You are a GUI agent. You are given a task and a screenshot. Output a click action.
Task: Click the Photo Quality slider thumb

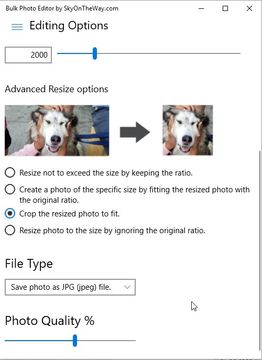coord(75,341)
